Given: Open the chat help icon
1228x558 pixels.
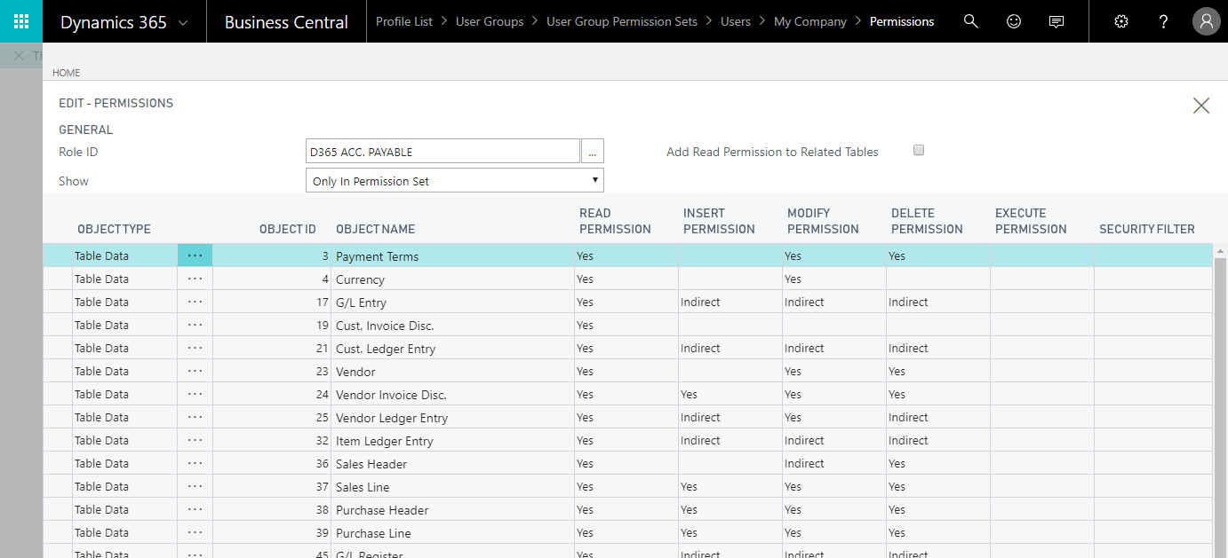Looking at the screenshot, I should click(x=1057, y=21).
